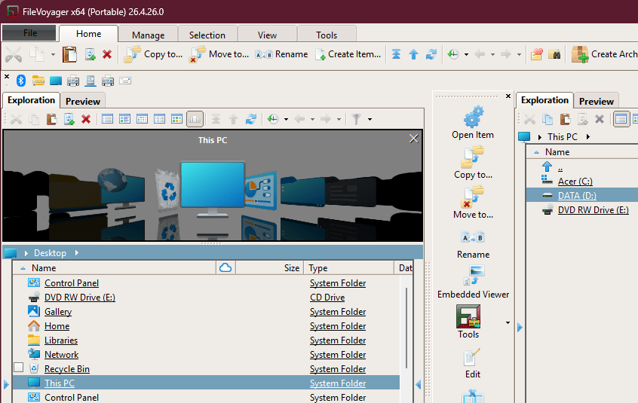This screenshot has height=403, width=638.
Task: Click the Edit notepad icon
Action: coord(472,357)
